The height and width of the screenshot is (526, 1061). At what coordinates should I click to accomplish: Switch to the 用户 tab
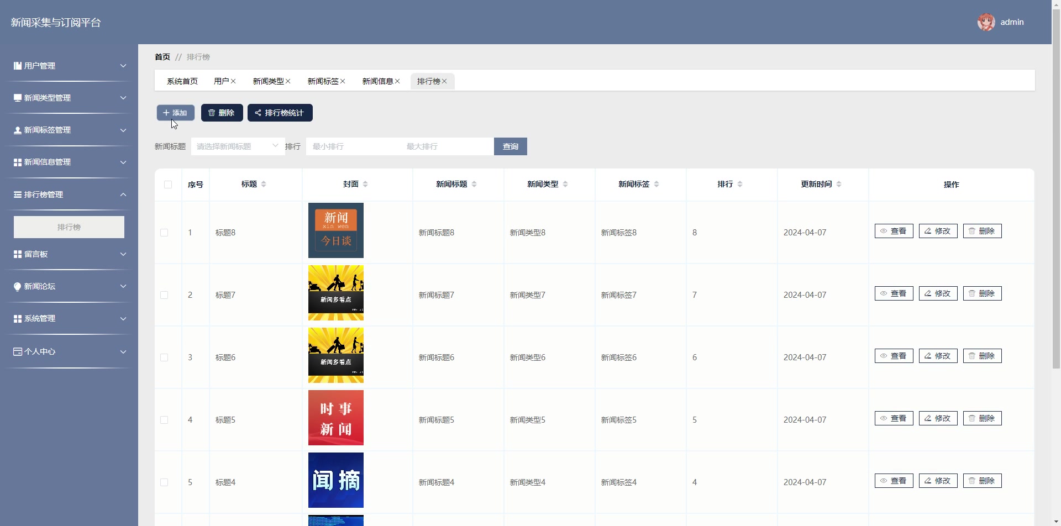(x=221, y=81)
